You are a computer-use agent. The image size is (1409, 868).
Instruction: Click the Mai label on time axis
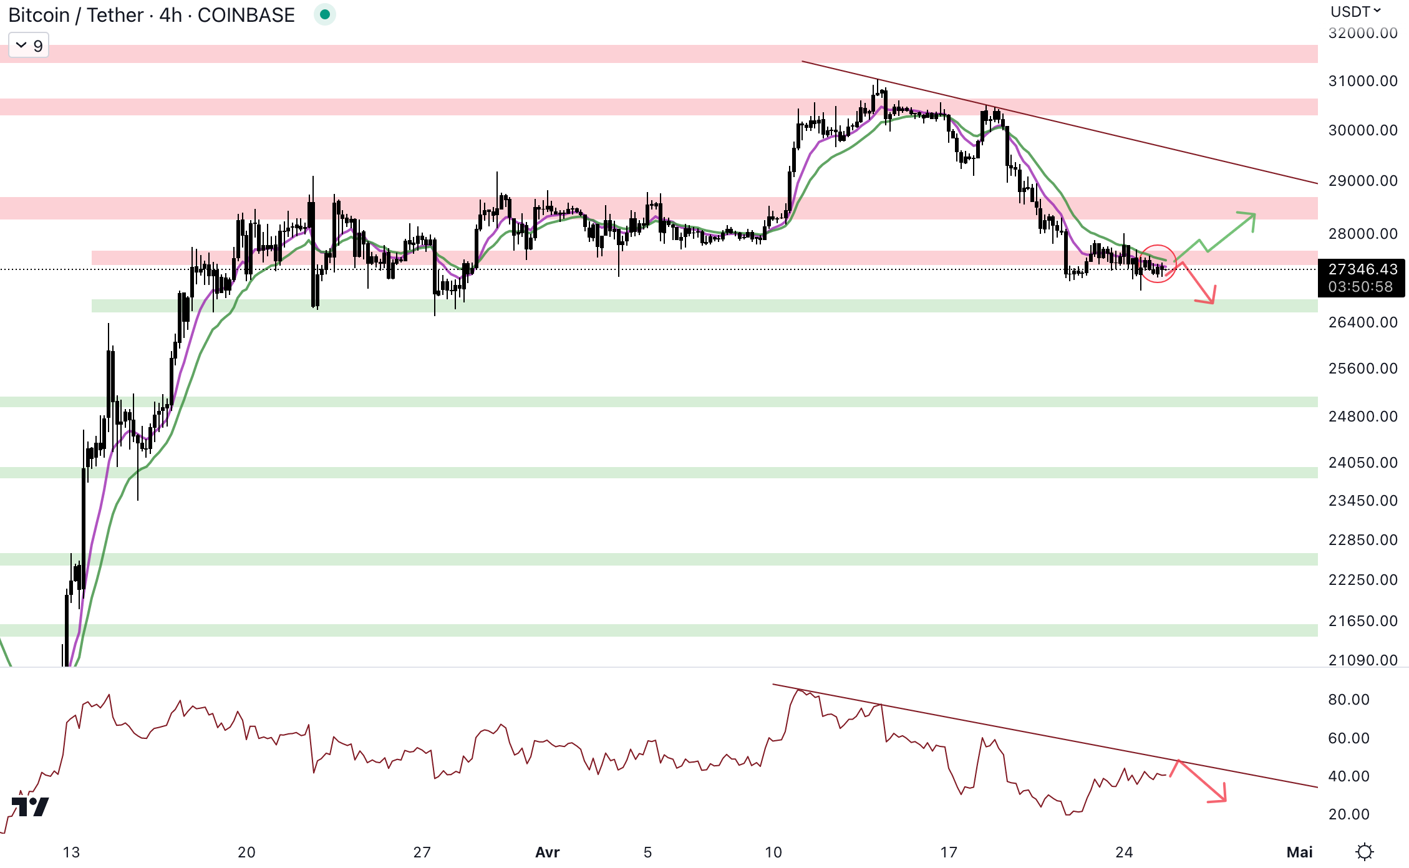[x=1299, y=852]
